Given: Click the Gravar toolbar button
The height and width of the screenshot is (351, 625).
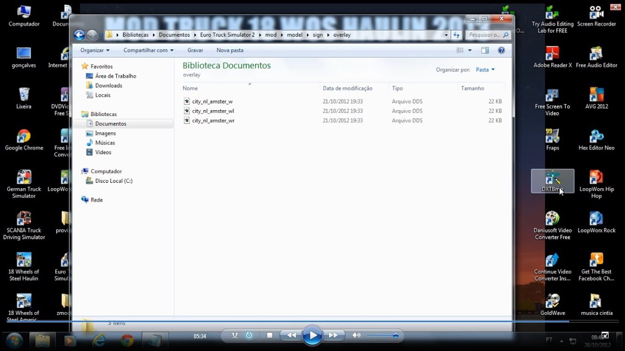Looking at the screenshot, I should [195, 50].
